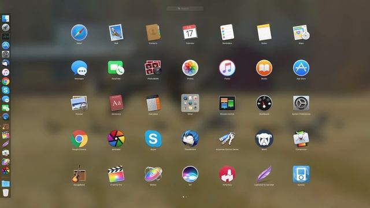Viewport: 370px width, 208px height.
Task: Open GarageBand from the Dock
Action: [5, 127]
